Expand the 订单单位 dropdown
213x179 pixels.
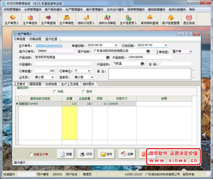tap(89, 71)
